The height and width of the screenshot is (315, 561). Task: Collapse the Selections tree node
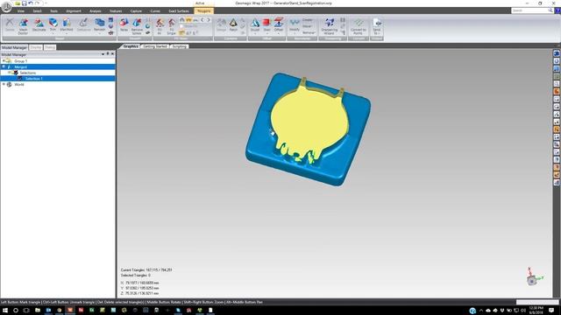[x=10, y=73]
